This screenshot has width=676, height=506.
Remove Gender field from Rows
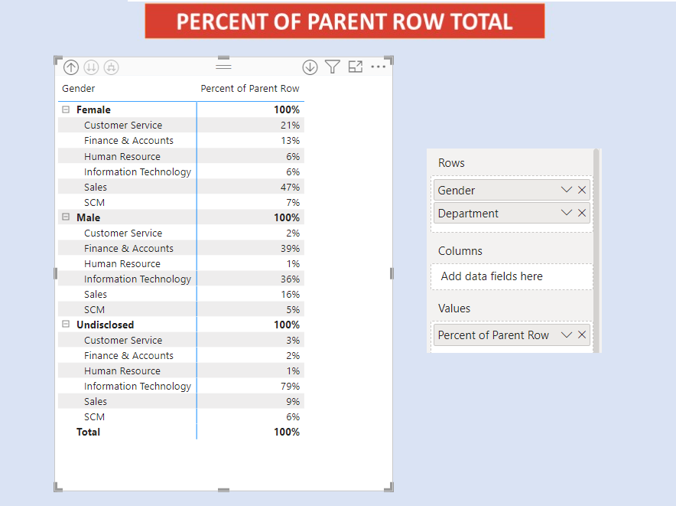point(582,190)
